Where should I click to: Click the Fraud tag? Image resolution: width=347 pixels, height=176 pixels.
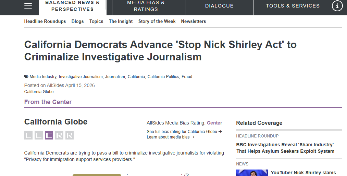(187, 77)
